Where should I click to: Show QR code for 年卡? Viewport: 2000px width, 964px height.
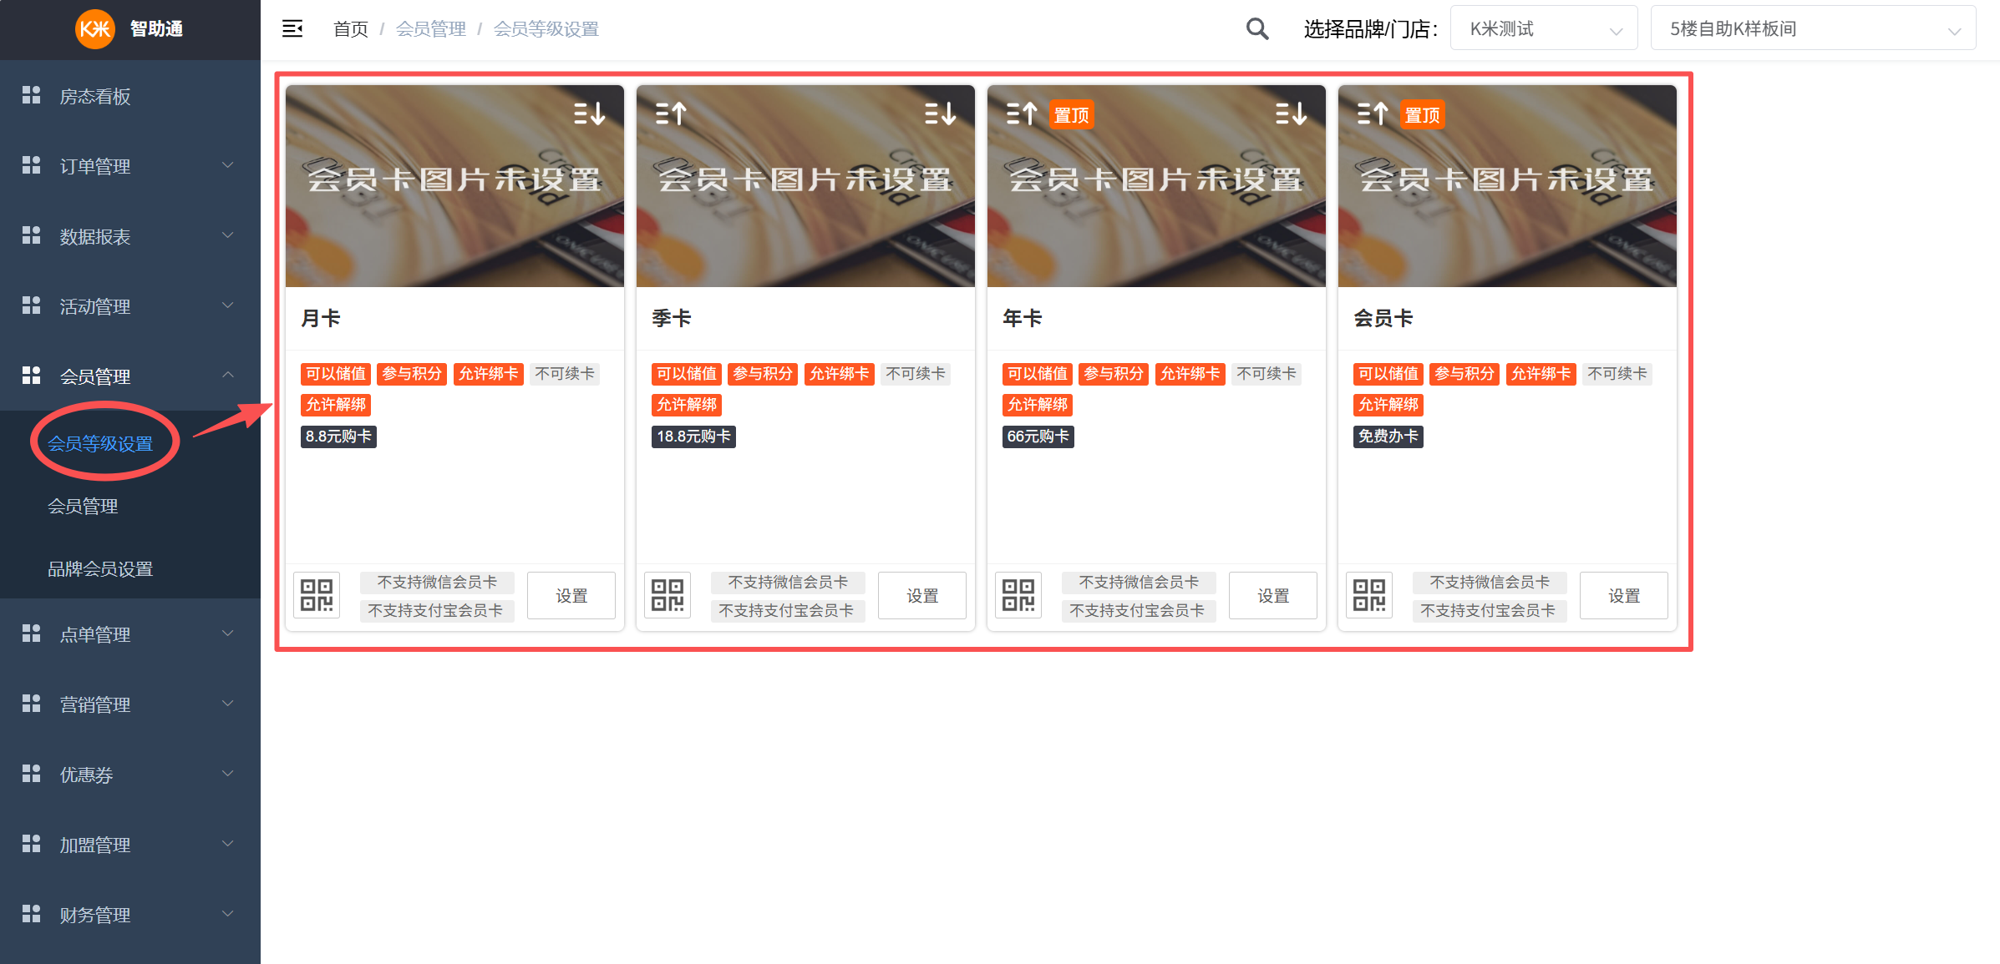[1018, 595]
